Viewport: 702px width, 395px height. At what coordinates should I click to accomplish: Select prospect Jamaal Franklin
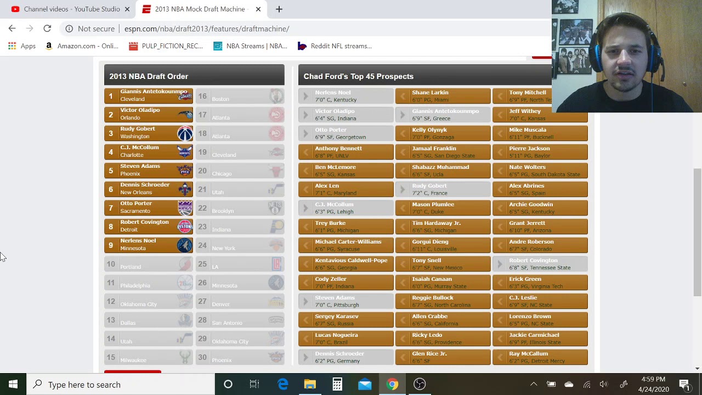pos(443,152)
